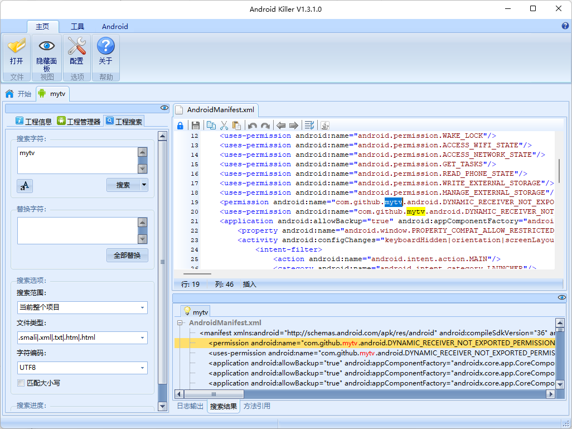The width and height of the screenshot is (572, 429).
Task: Open 配置 settings tools icon
Action: [76, 46]
